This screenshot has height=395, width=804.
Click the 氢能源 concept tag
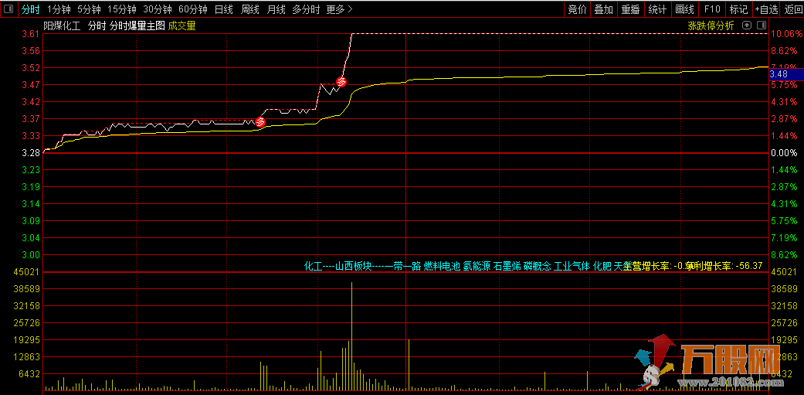pyautogui.click(x=477, y=266)
